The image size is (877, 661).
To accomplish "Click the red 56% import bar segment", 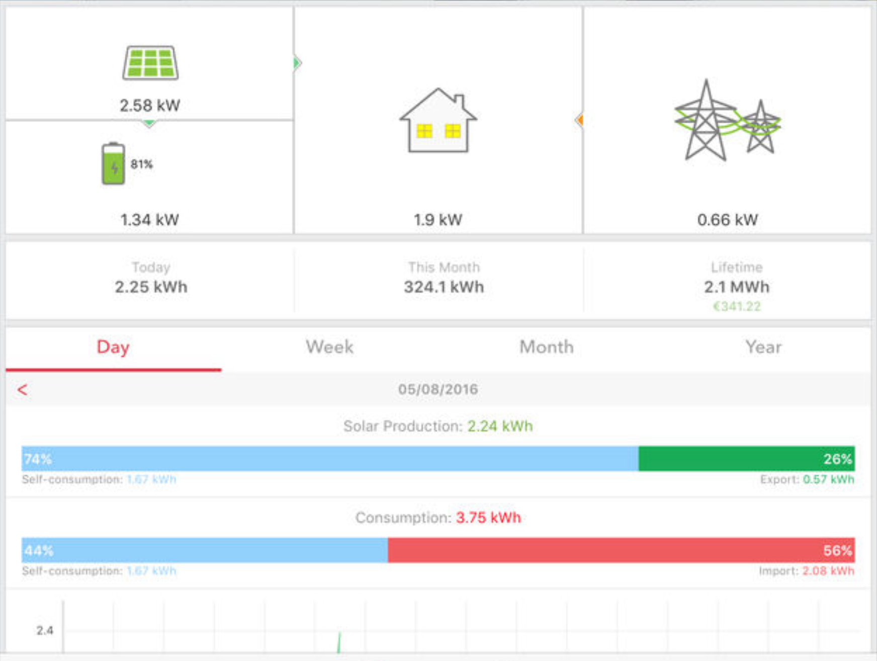I will pyautogui.click(x=621, y=550).
